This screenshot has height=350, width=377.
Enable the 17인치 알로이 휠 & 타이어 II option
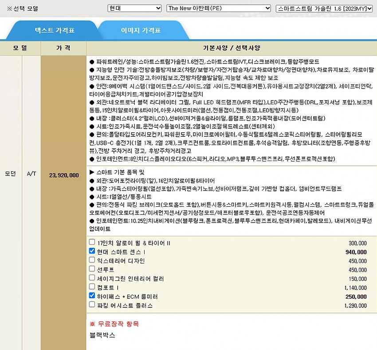pyautogui.click(x=92, y=243)
